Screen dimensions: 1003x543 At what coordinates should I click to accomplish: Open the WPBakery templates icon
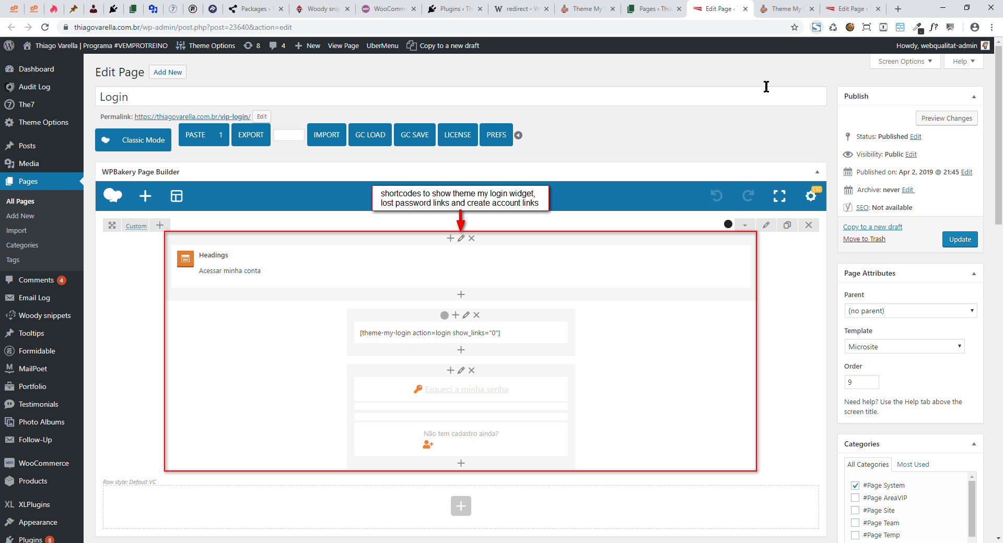tap(177, 196)
